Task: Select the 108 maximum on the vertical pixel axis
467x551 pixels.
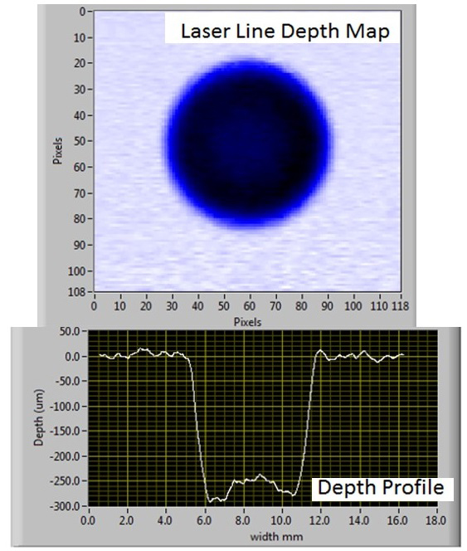Action: click(x=76, y=292)
